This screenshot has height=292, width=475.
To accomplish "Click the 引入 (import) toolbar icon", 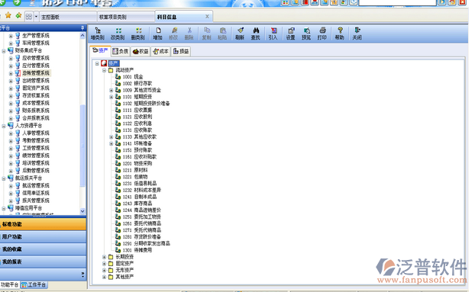I will tap(273, 34).
